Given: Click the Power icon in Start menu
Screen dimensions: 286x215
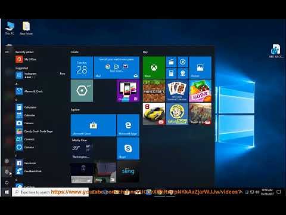Looking at the screenshot, I should [x=7, y=182].
